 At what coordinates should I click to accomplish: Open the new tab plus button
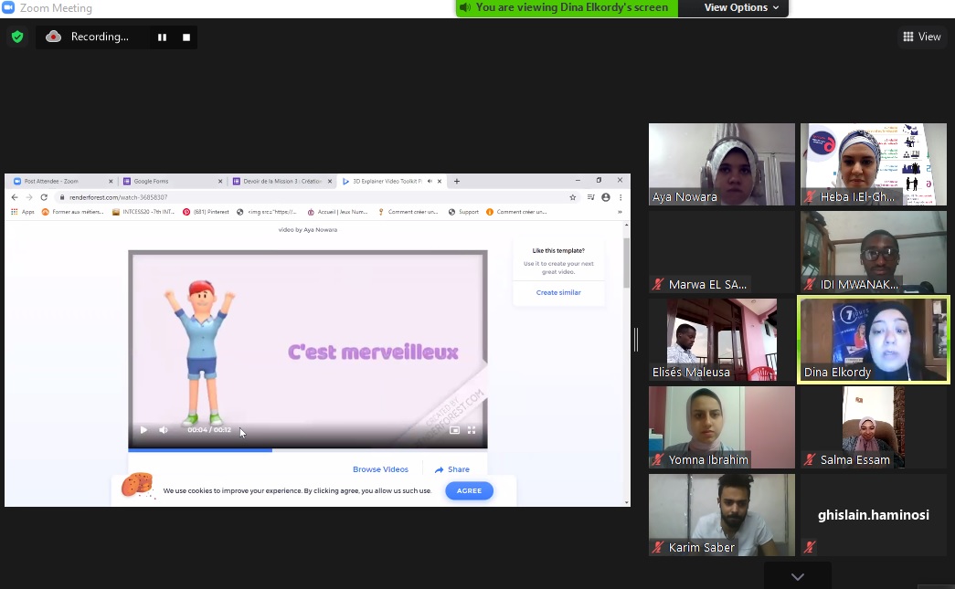457,181
